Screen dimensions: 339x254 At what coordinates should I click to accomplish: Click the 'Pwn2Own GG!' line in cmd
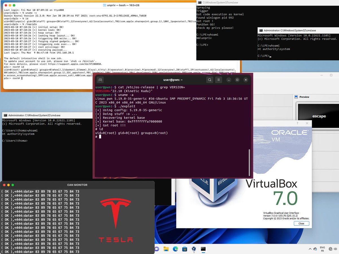coord(206,25)
